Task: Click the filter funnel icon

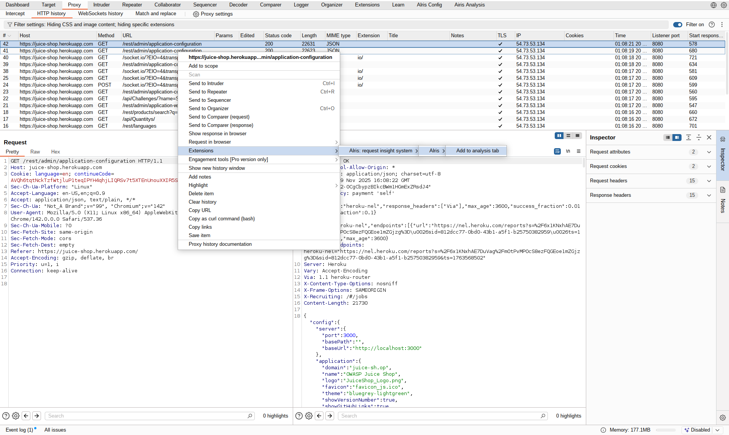Action: 10,25
